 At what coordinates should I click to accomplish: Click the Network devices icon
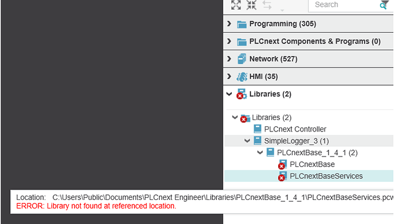click(x=242, y=59)
